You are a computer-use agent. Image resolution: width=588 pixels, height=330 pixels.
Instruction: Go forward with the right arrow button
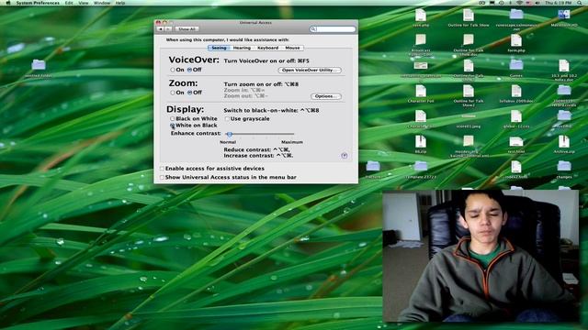[x=168, y=28]
